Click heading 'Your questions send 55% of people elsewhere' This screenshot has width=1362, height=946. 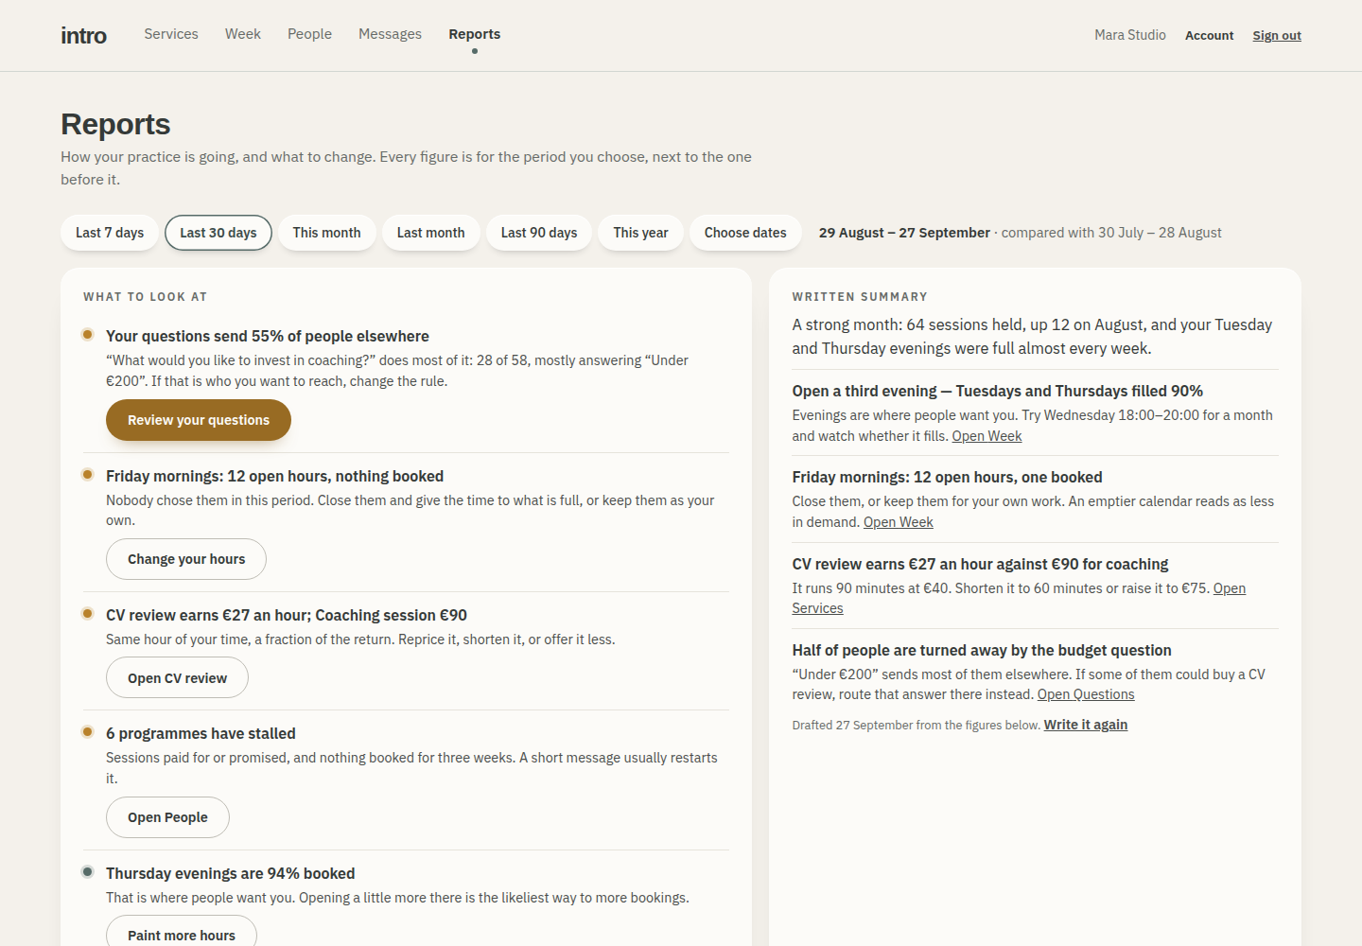(x=268, y=336)
